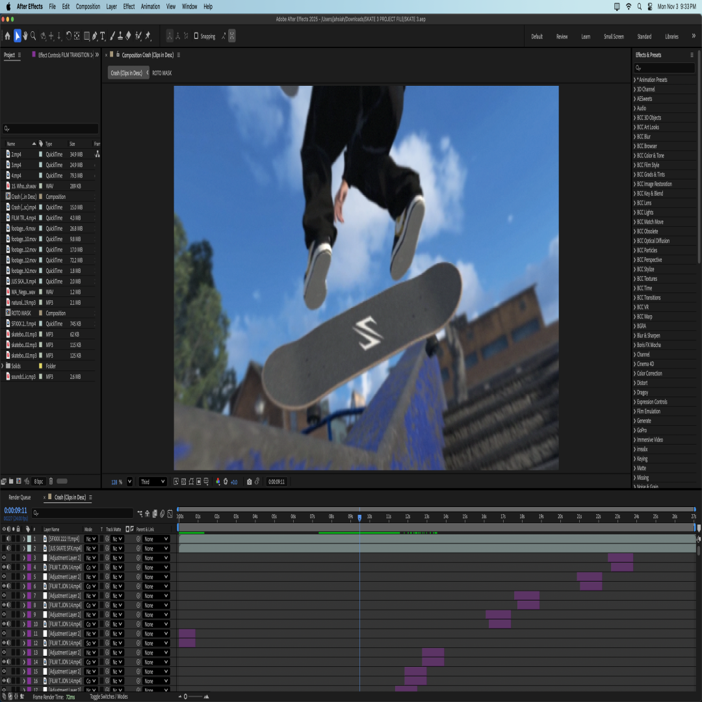Screen dimensions: 702x702
Task: Open Spotlight search in macOS menu bar
Action: pyautogui.click(x=640, y=6)
